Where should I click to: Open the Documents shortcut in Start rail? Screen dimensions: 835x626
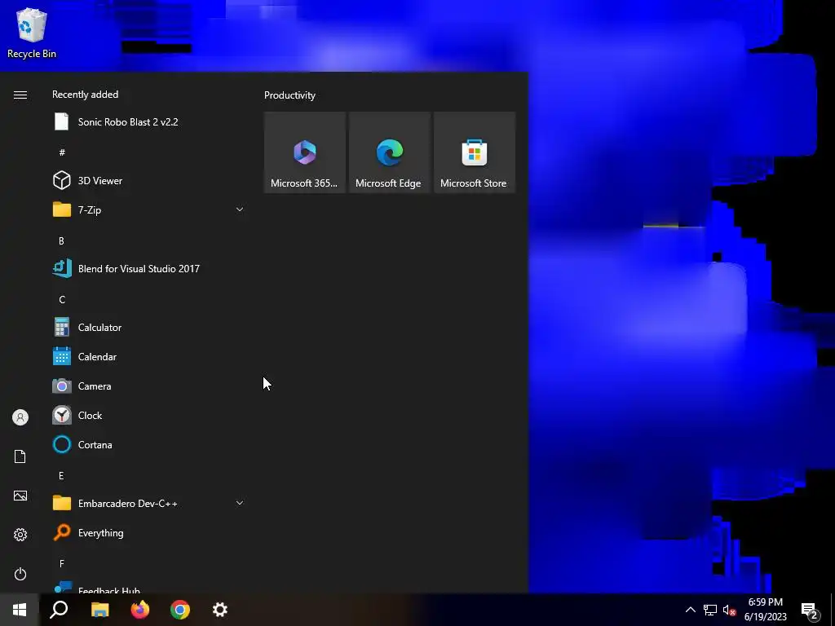tap(20, 456)
